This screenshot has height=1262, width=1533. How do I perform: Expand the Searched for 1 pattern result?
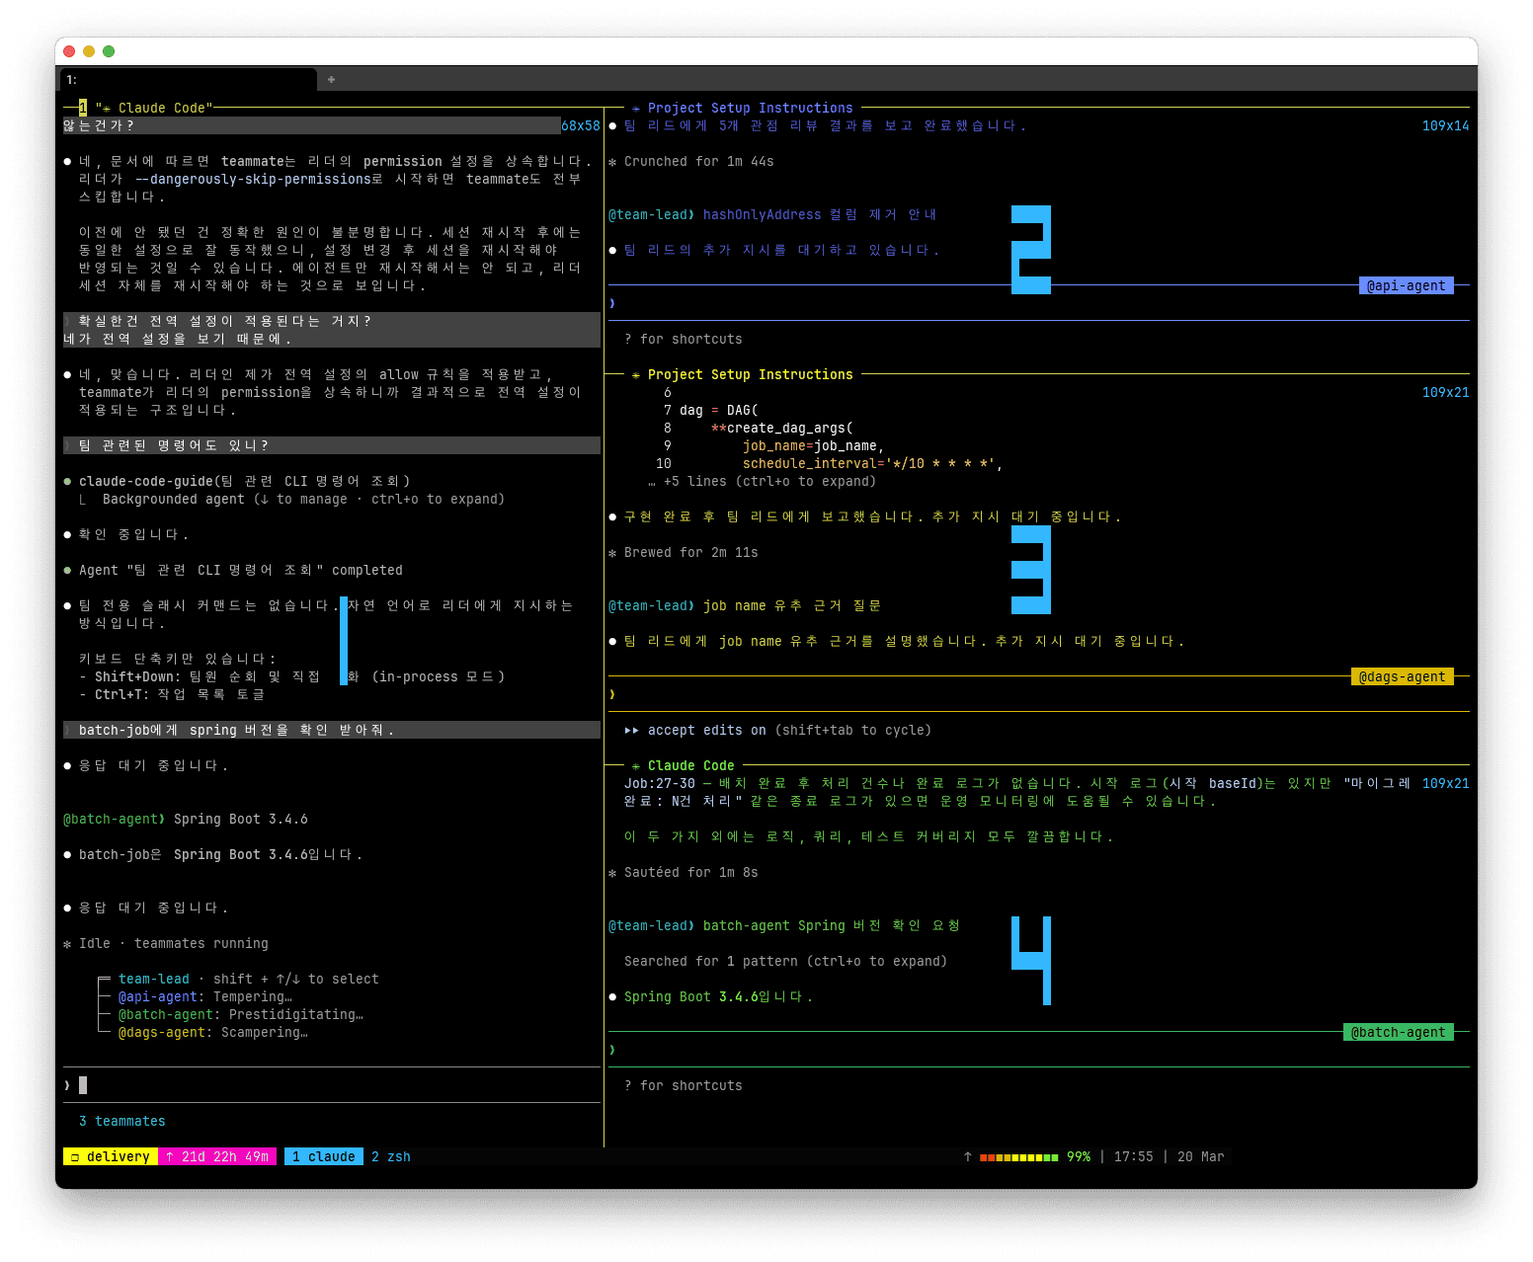tap(785, 962)
